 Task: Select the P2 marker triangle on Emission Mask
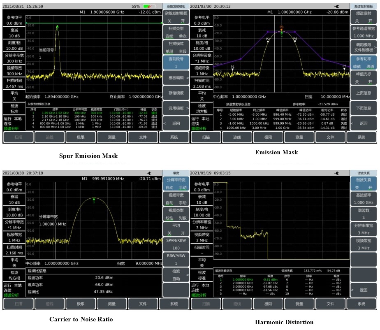(x=268, y=41)
